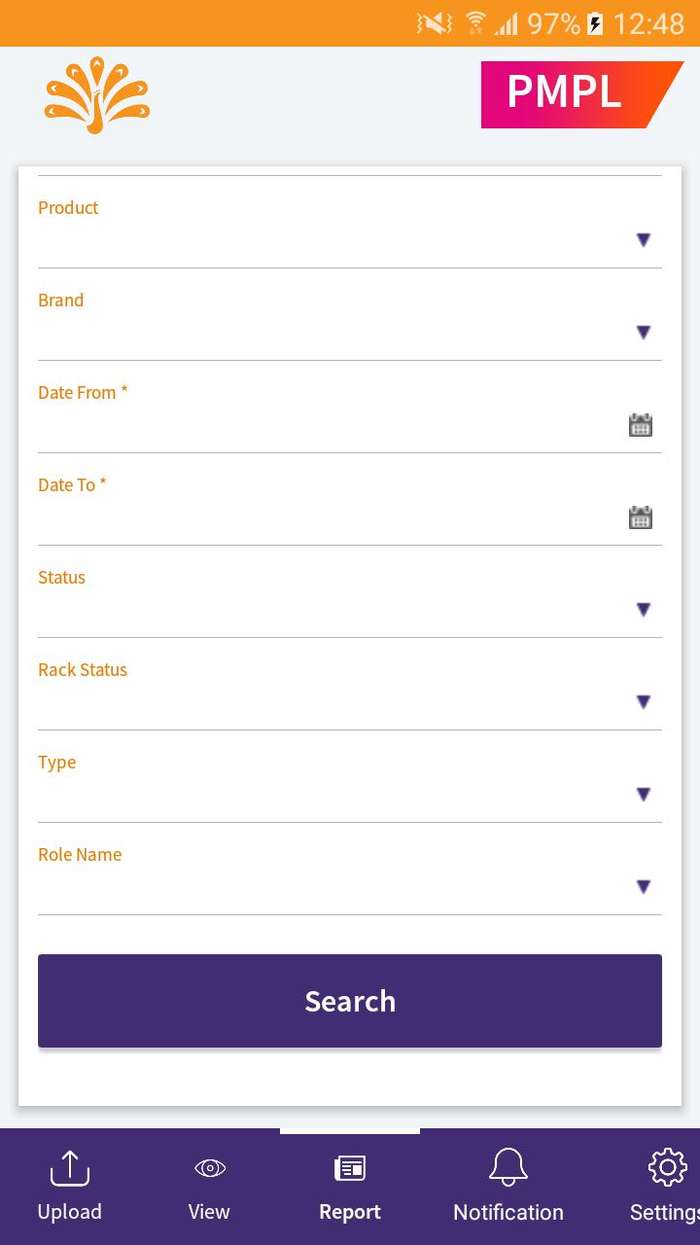Screen dimensions: 700x1245
Task: Open Notification bell icon
Action: click(x=507, y=1167)
